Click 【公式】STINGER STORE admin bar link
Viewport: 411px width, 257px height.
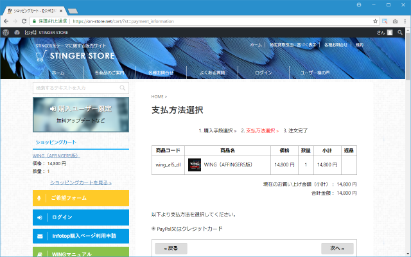46,33
